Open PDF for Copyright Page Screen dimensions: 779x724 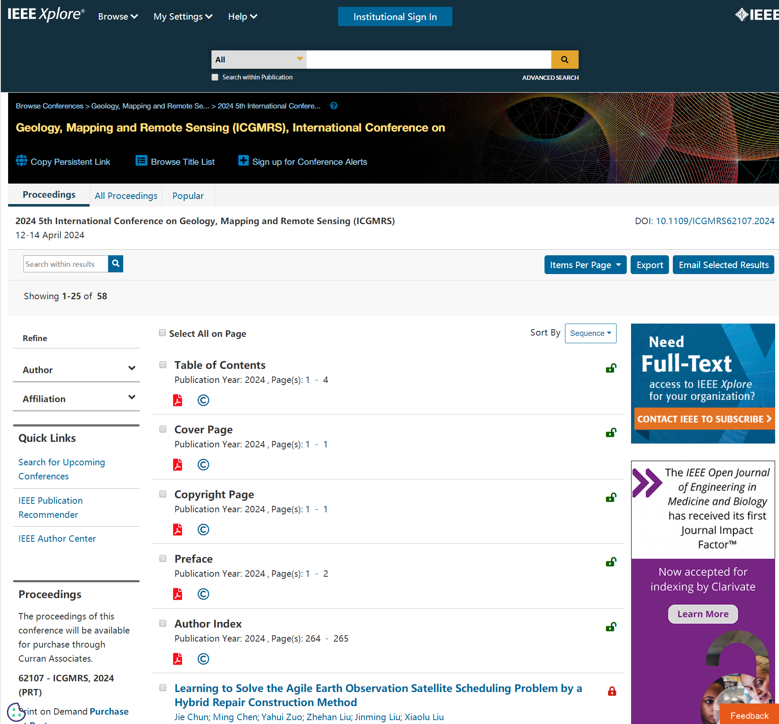177,529
